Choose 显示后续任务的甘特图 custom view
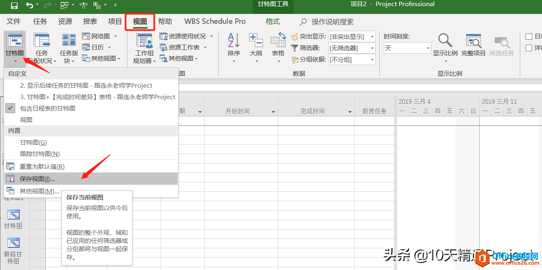Image resolution: width=542 pixels, height=270 pixels. point(91,85)
